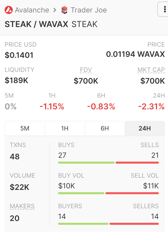Click the Avalanche chain link

point(32,10)
